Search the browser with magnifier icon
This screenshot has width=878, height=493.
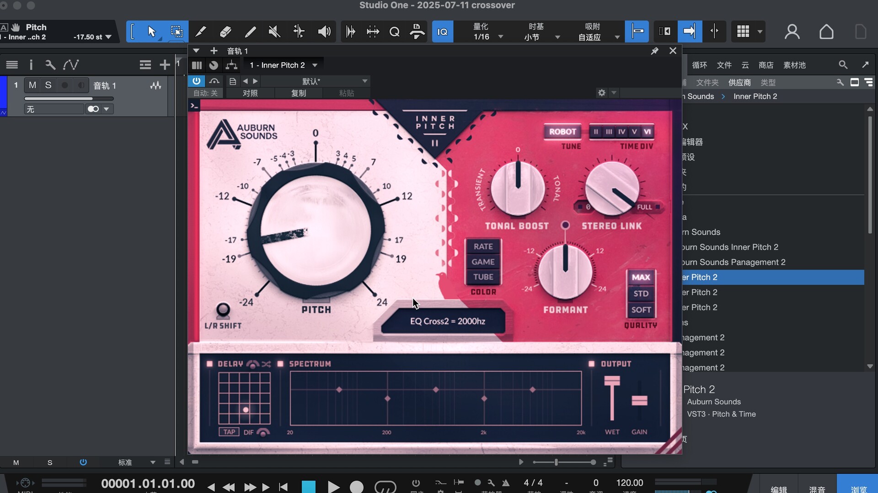click(x=843, y=65)
